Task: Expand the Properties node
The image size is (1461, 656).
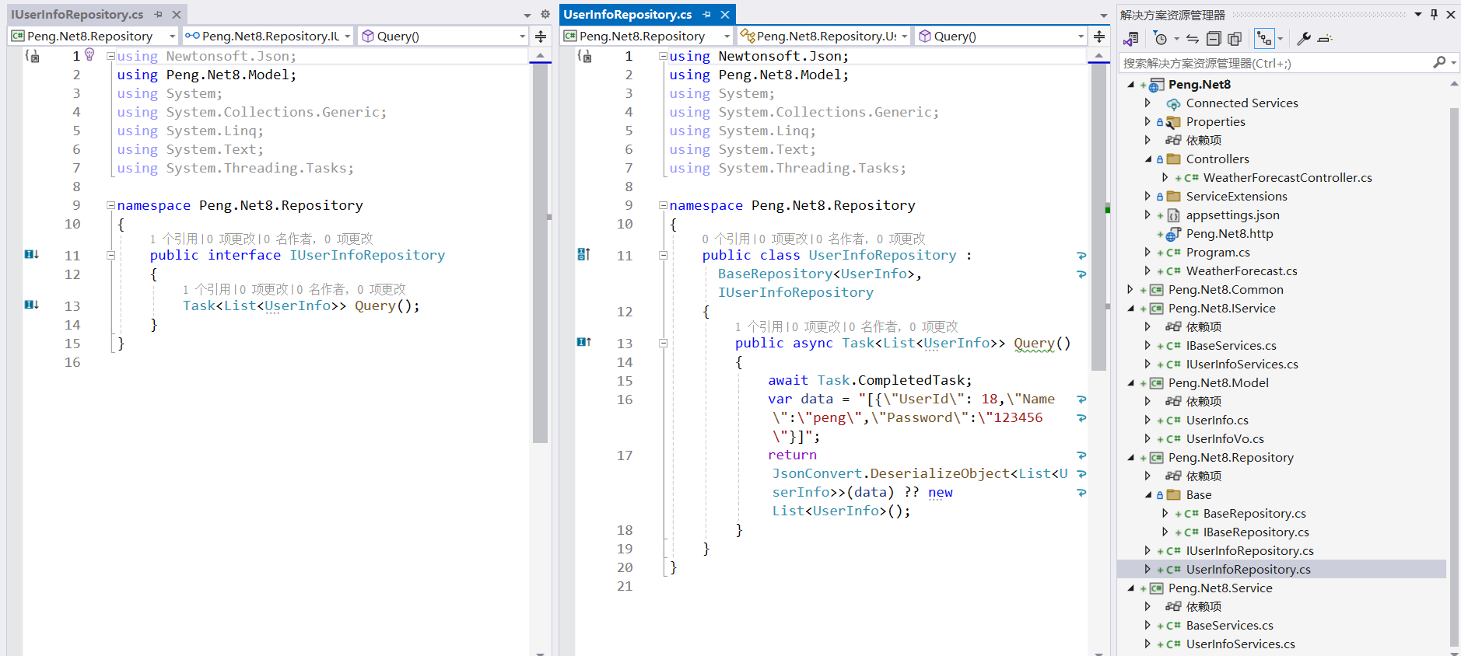Action: [x=1147, y=121]
